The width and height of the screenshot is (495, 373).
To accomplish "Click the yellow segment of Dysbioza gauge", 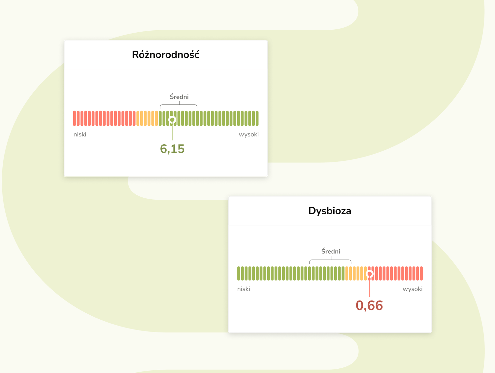I will tap(354, 273).
